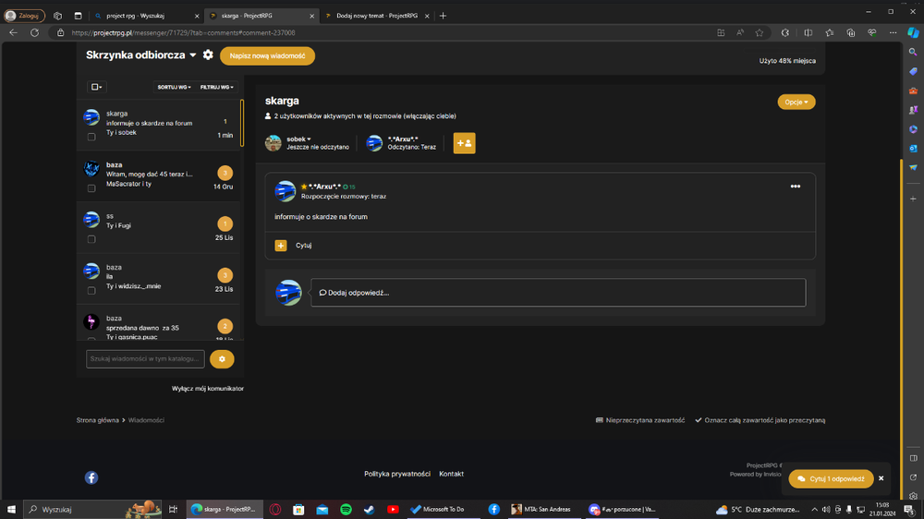The image size is (924, 519).
Task: Click the Wyłącz mój komunikator link
Action: (x=207, y=389)
